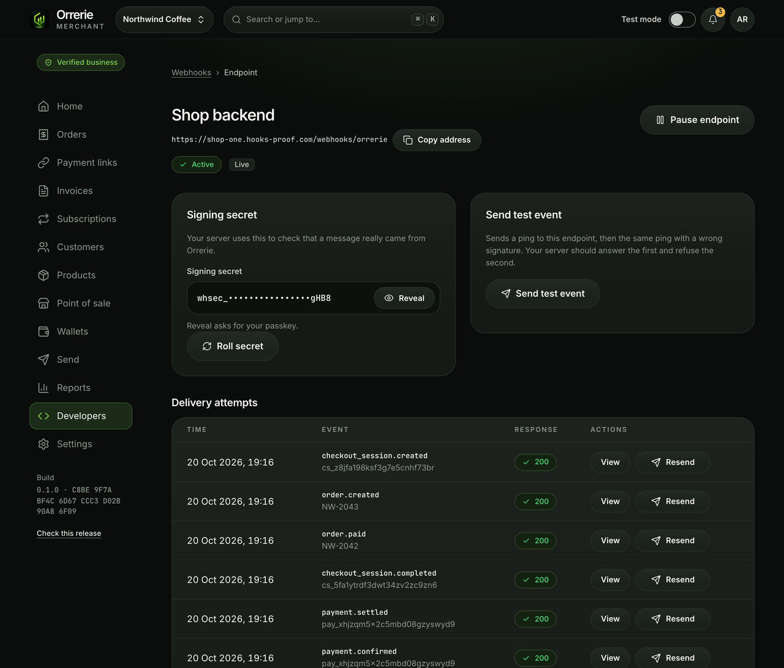Viewport: 784px width, 668px height.
Task: Click the Orrerie Merchant logo icon
Action: [39, 20]
